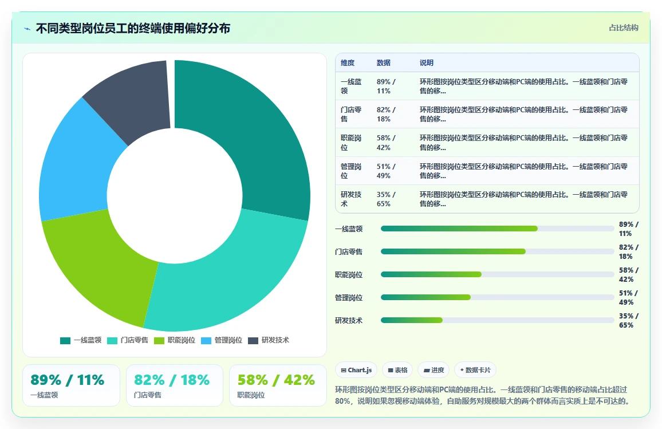Toggle the 一线蓝领 legend color box
The width and height of the screenshot is (662, 429).
point(65,340)
